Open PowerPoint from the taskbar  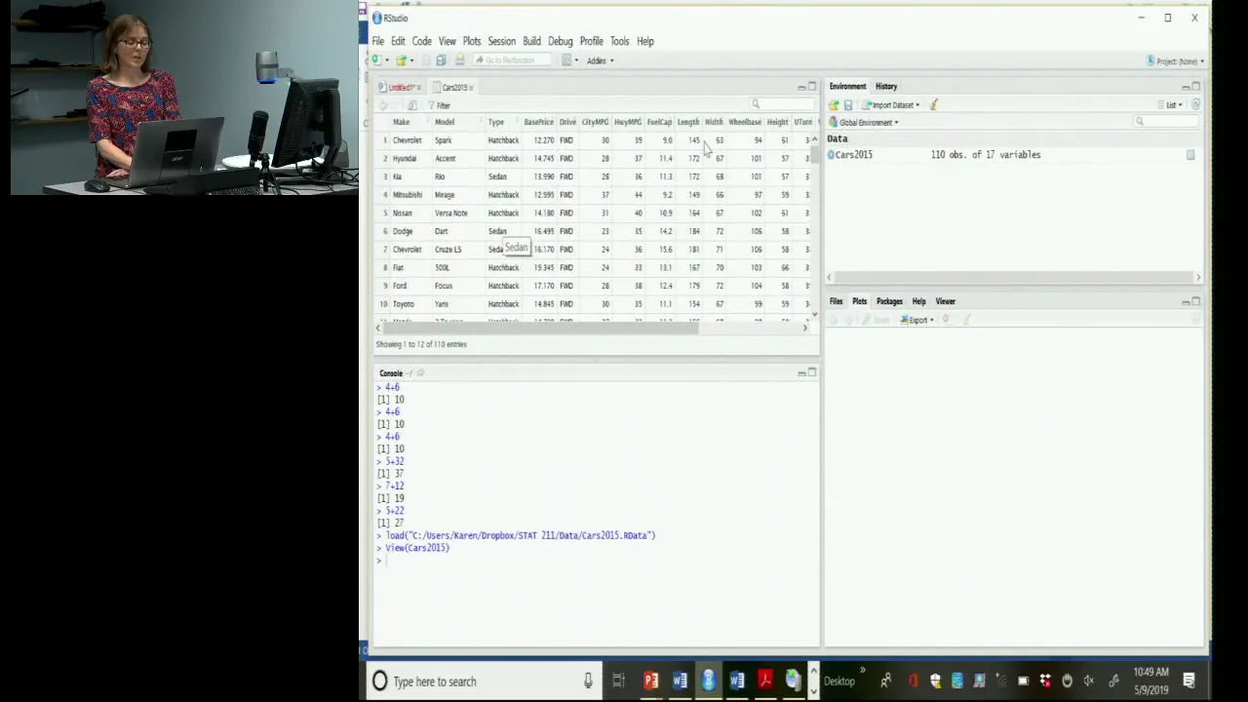coord(651,682)
